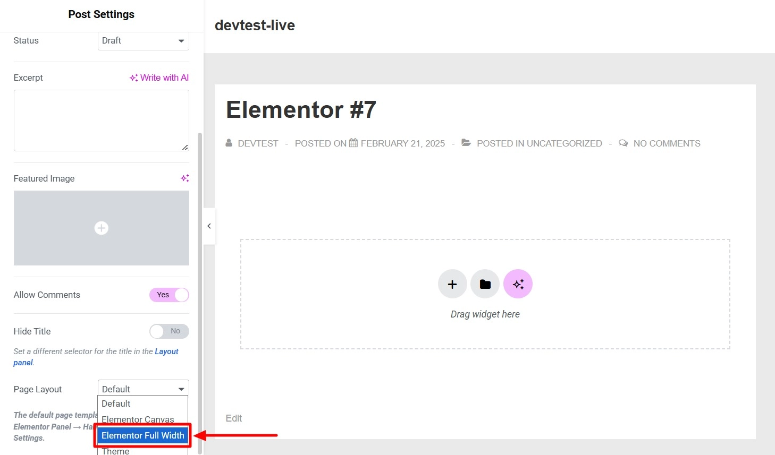The height and width of the screenshot is (455, 775).
Task: Click the NO COMMENTS link
Action: pyautogui.click(x=667, y=143)
